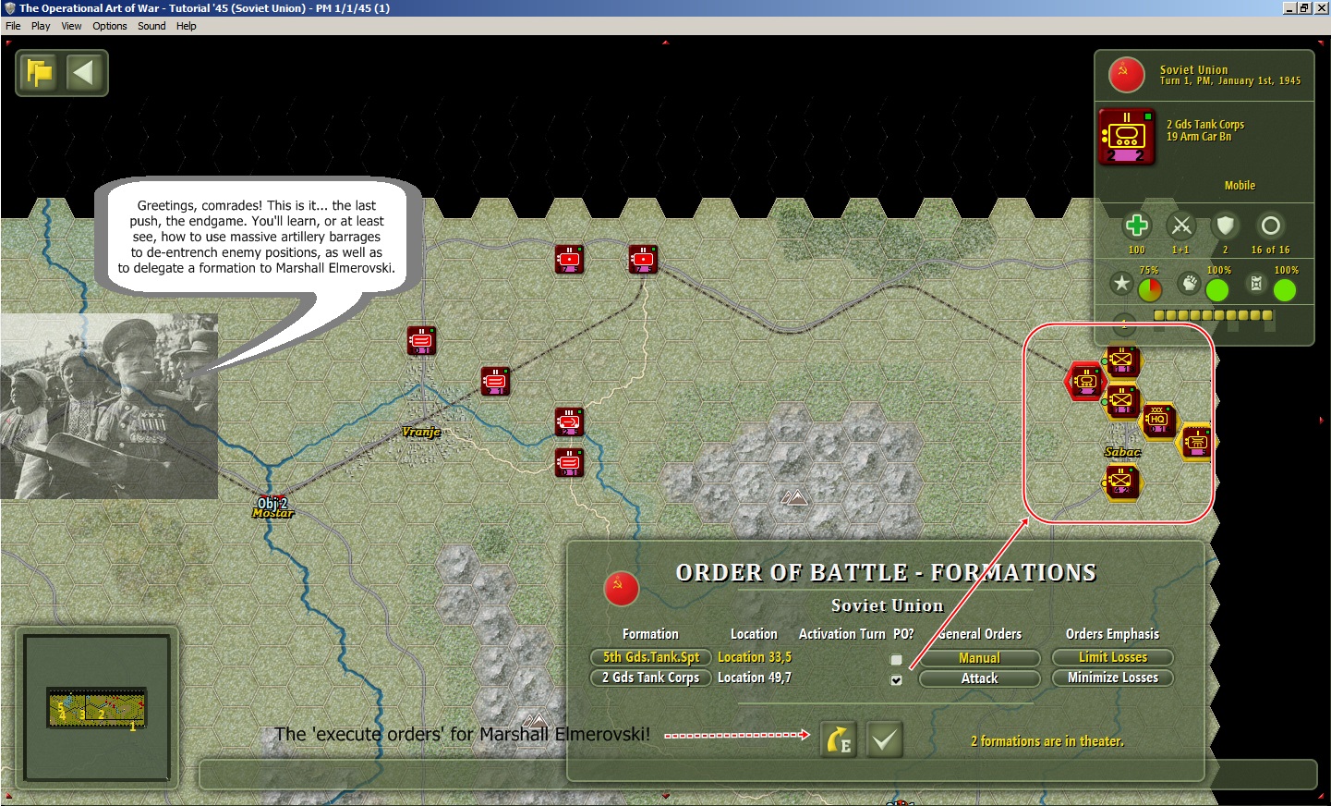Click the yellow flags button
This screenshot has height=806, width=1331.
point(41,73)
